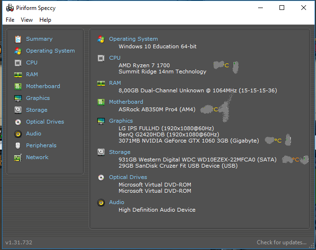
Task: Click the RAM icon in summary pane
Action: click(x=101, y=83)
